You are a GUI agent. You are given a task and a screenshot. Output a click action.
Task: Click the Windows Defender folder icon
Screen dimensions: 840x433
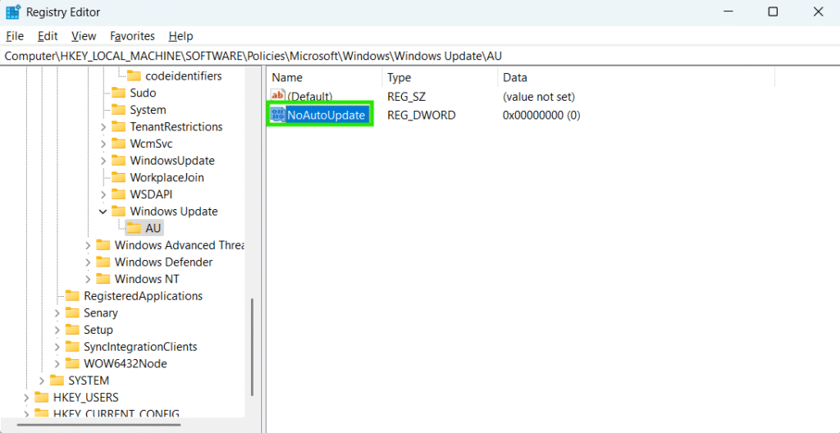103,262
